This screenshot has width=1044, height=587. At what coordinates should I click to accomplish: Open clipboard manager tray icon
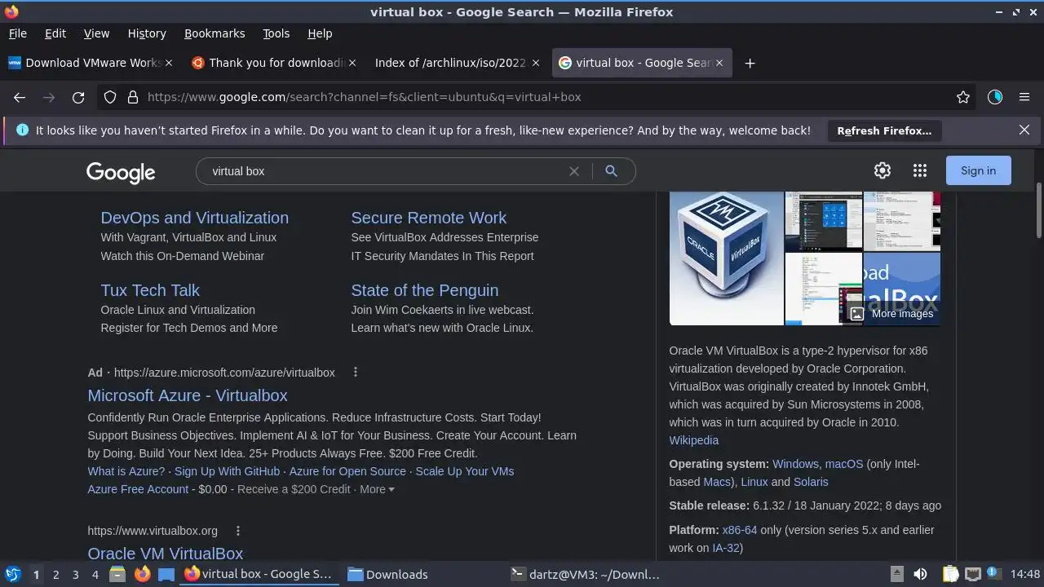pos(950,574)
